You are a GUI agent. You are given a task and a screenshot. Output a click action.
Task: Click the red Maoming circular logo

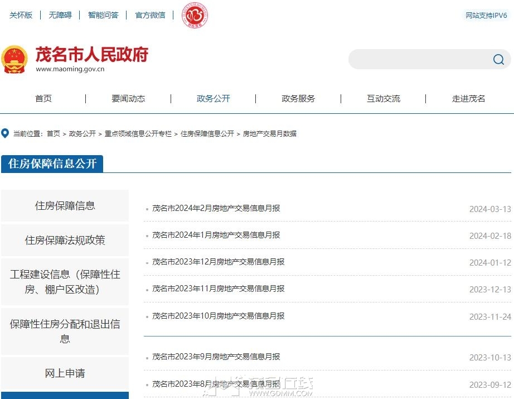(195, 15)
